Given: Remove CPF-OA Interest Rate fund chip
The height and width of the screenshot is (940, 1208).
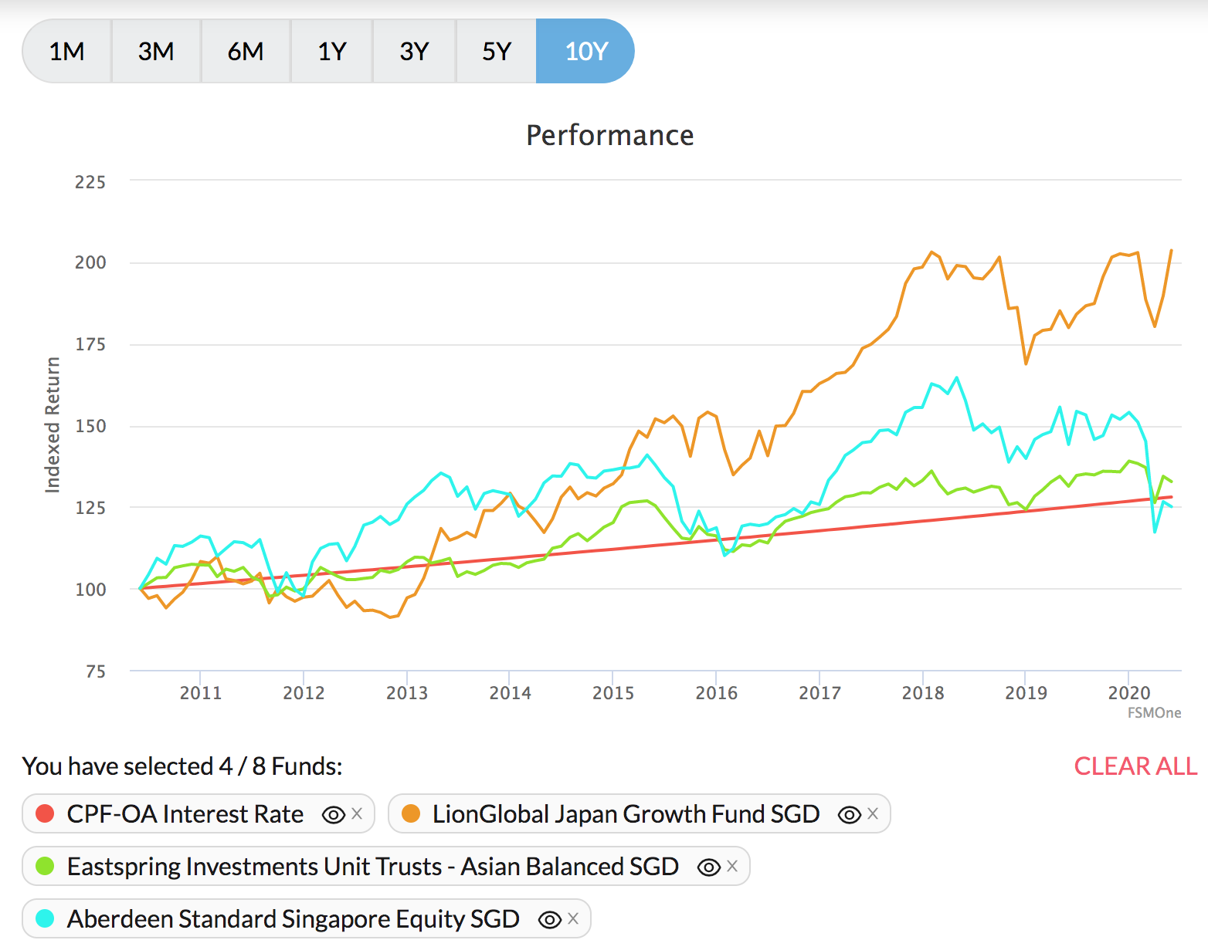Looking at the screenshot, I should tap(357, 813).
